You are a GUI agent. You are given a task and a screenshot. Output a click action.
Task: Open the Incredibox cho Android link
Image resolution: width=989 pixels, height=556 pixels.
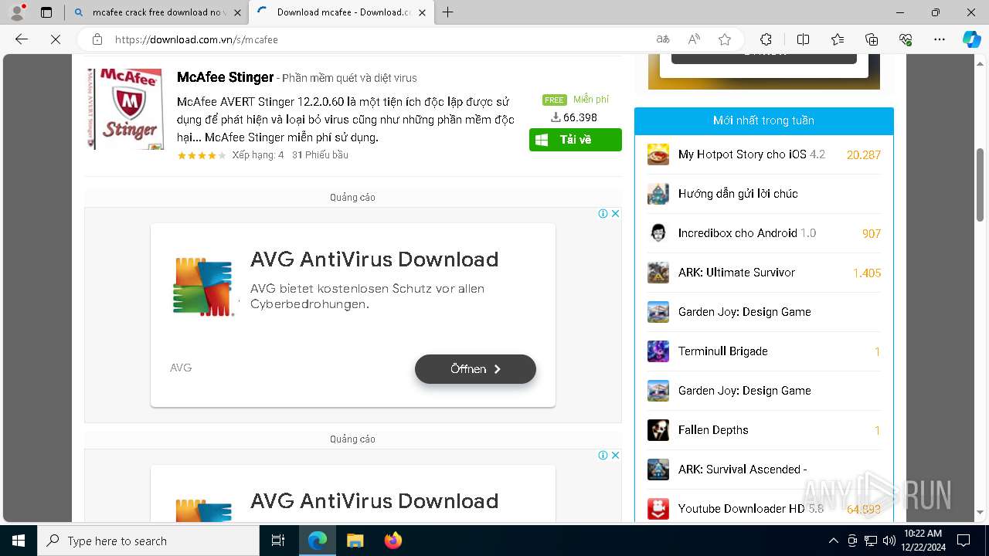click(738, 233)
